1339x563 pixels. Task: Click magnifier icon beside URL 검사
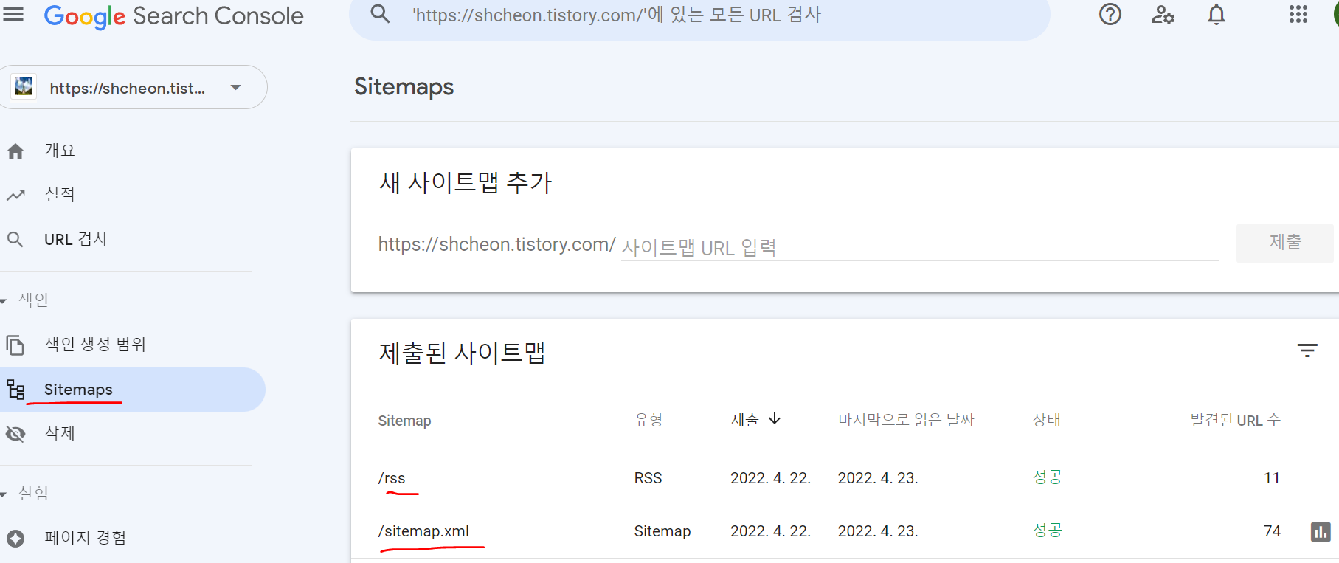click(x=15, y=239)
